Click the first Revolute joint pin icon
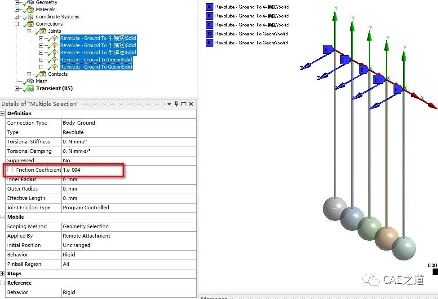 coord(54,39)
